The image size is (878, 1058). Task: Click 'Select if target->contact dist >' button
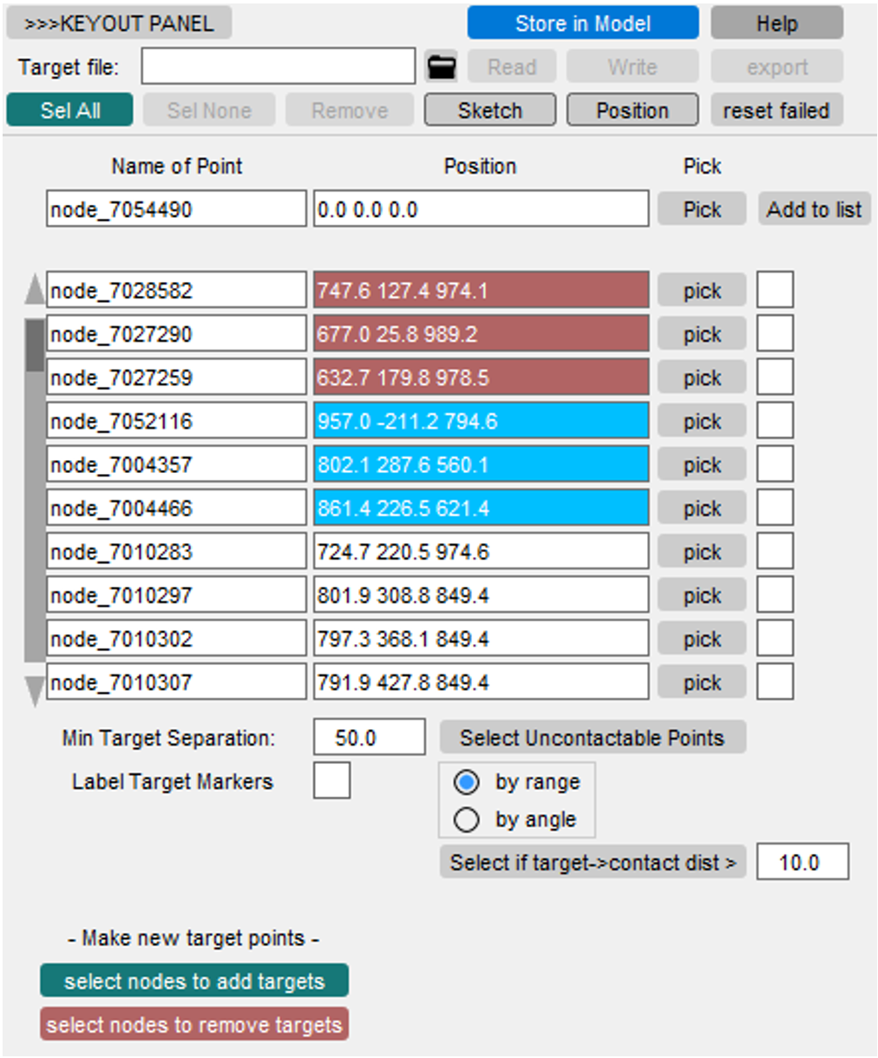[x=593, y=862]
